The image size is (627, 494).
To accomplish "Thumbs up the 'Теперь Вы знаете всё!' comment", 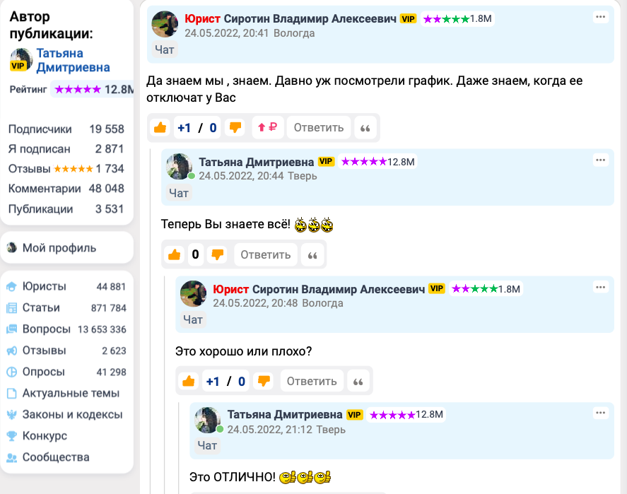I will coord(175,254).
